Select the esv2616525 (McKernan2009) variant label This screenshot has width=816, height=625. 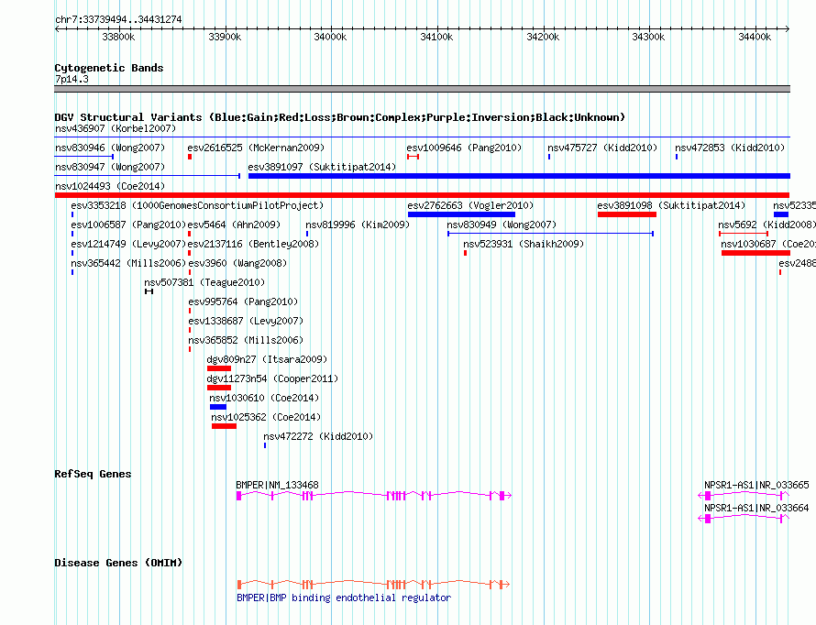pos(256,148)
